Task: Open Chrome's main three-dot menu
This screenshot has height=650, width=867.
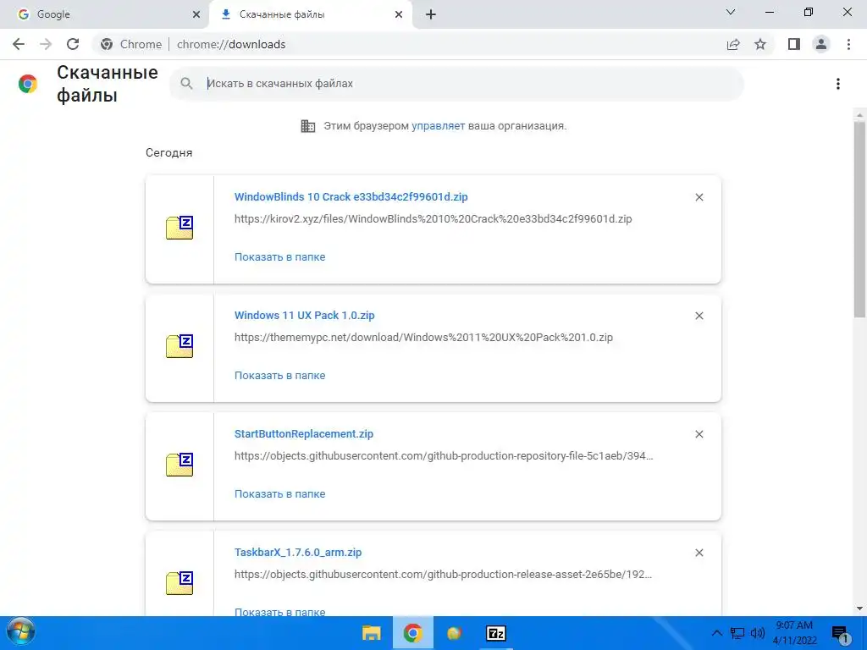Action: click(848, 44)
